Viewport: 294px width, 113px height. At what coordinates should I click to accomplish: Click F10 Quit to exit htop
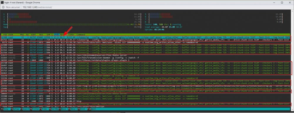click(91, 109)
